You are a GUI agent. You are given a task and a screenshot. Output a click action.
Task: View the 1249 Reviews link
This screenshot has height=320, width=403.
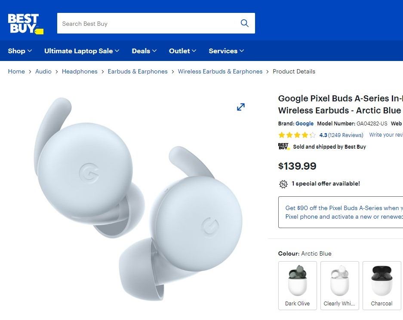coord(345,135)
